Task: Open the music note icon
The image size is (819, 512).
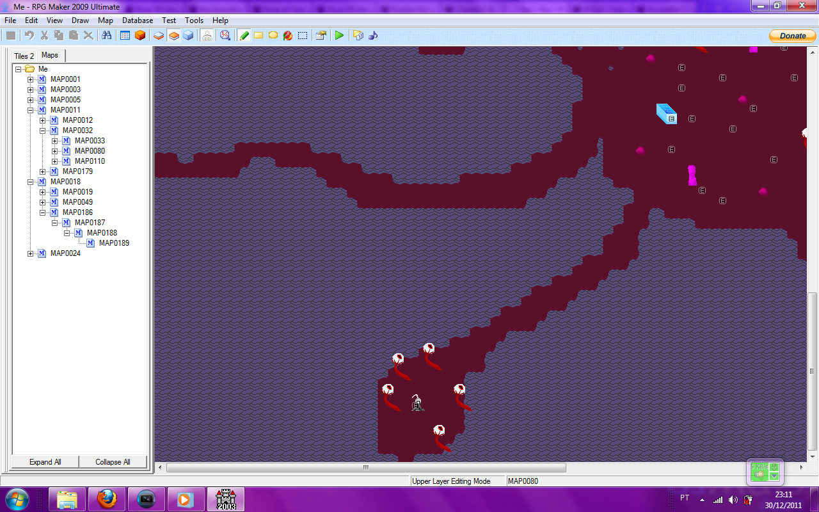Action: pos(373,36)
